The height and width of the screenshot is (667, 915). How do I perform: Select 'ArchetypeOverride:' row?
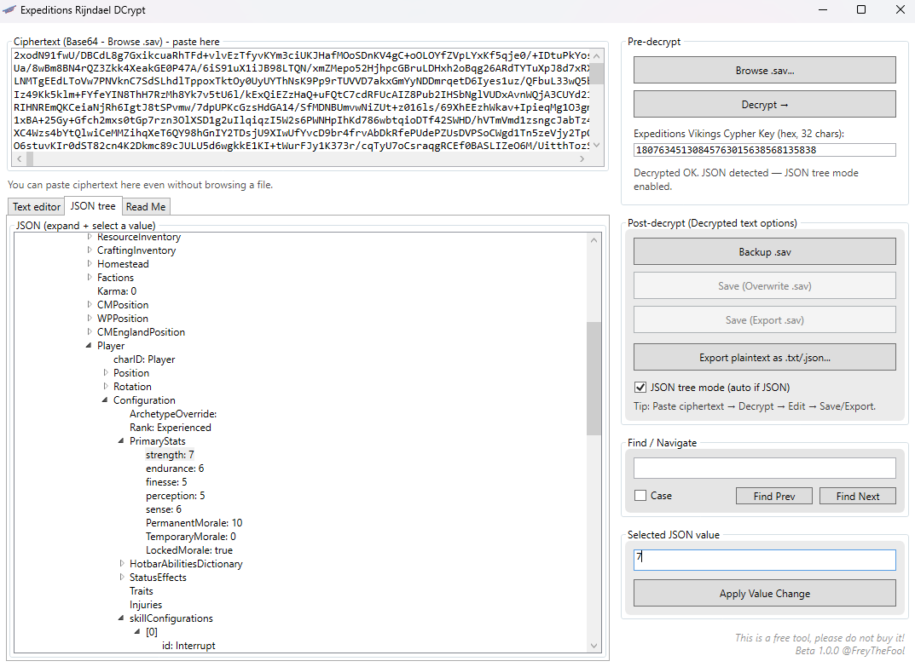[173, 414]
